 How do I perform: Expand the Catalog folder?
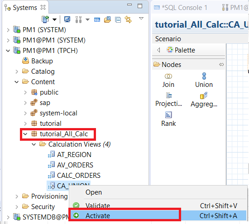point(17,71)
